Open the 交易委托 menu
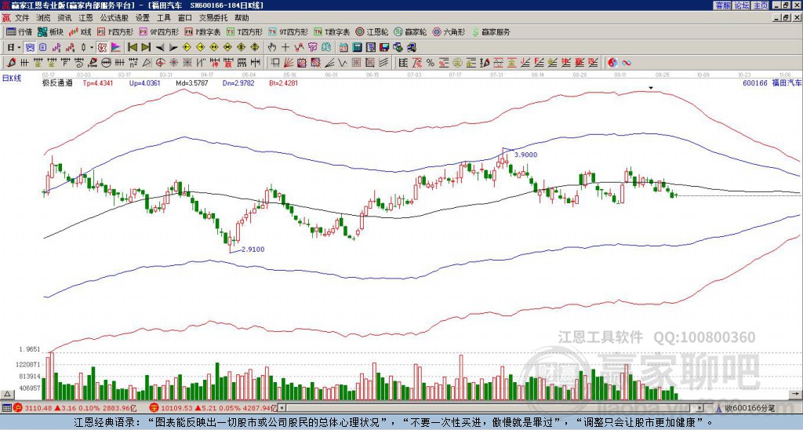The width and height of the screenshot is (803, 430). tap(213, 18)
